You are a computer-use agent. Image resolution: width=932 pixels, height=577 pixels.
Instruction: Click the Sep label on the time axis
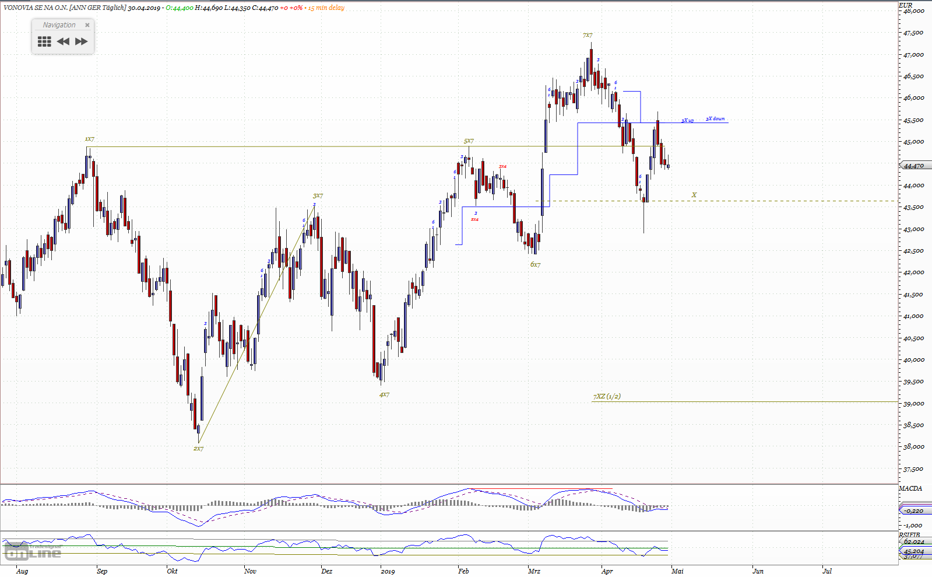click(102, 571)
